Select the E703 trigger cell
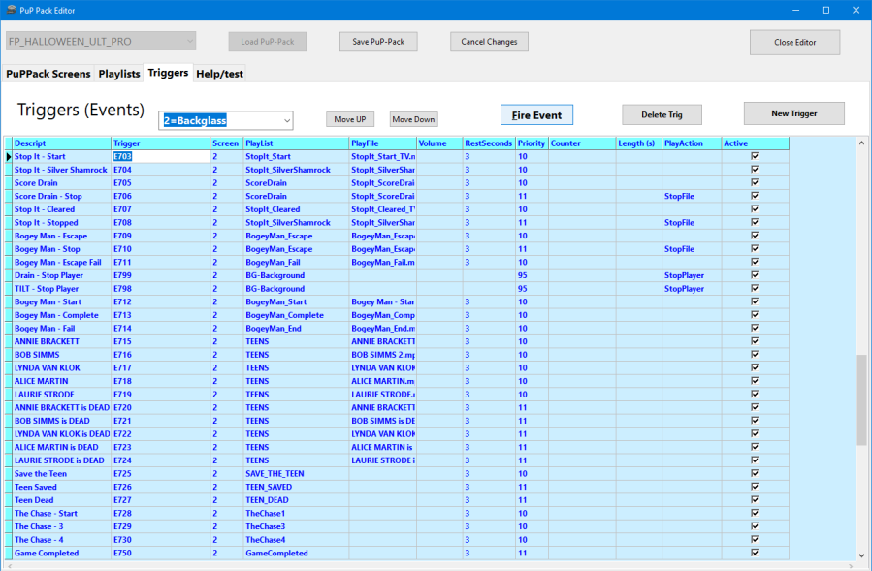Viewport: 872px width, 571px height. 160,156
